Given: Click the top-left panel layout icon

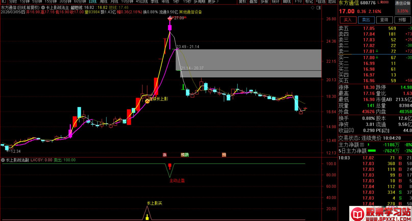Looking at the screenshot, I should pyautogui.click(x=4, y=2).
